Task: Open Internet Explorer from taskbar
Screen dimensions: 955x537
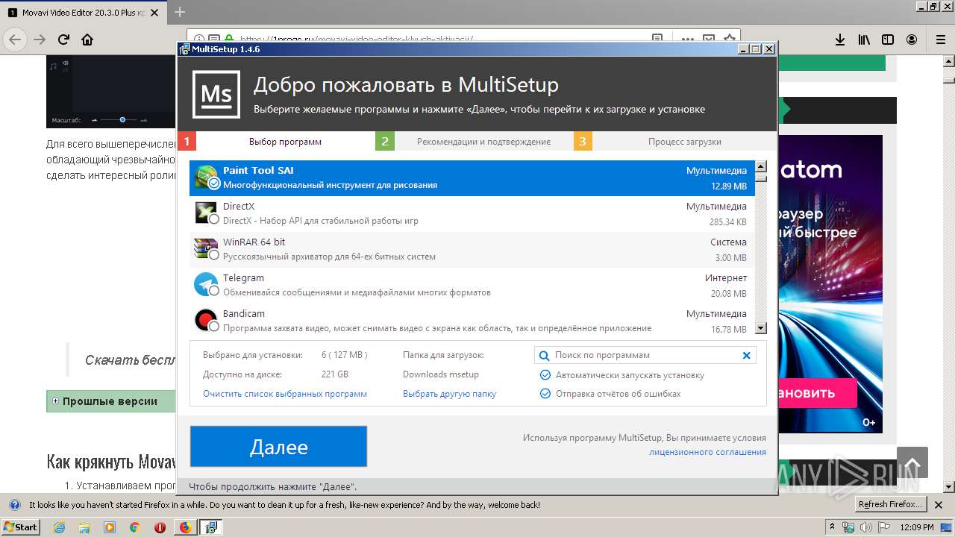Action: coord(60,527)
